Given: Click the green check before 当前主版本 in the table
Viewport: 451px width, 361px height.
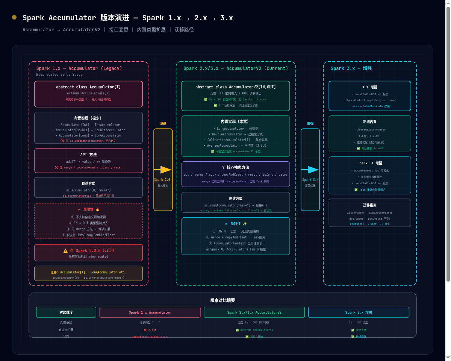Looking at the screenshot, I should coord(247,337).
